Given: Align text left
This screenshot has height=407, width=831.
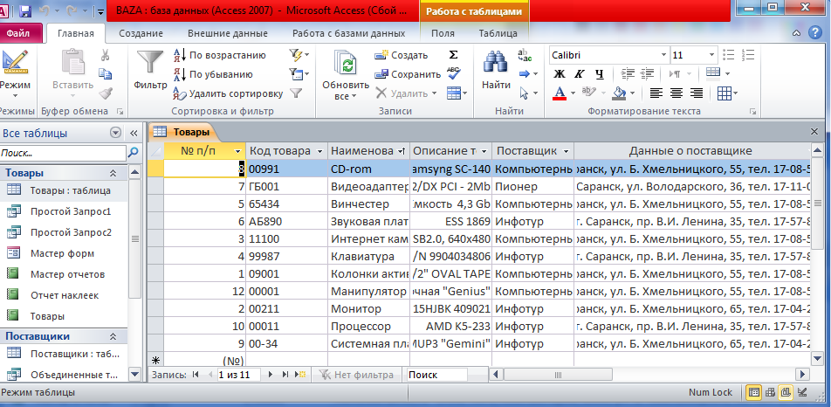Looking at the screenshot, I should [656, 93].
